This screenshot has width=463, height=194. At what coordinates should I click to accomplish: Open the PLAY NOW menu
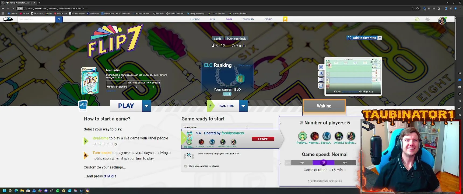tap(195, 19)
